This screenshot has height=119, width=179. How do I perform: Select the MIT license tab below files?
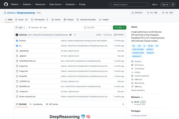click(52, 104)
